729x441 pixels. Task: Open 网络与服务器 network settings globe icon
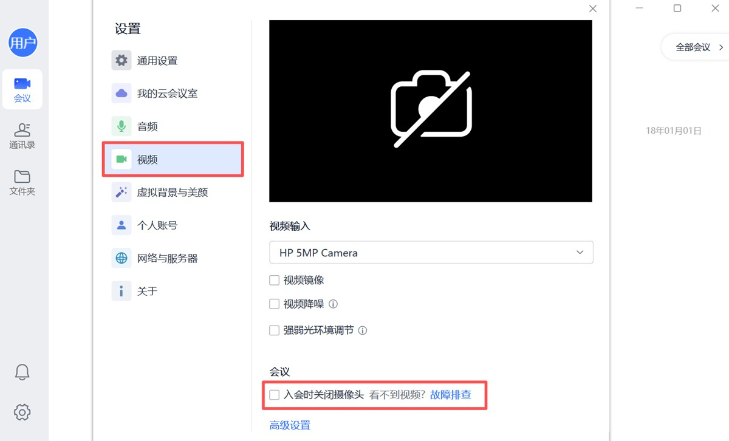coord(121,258)
